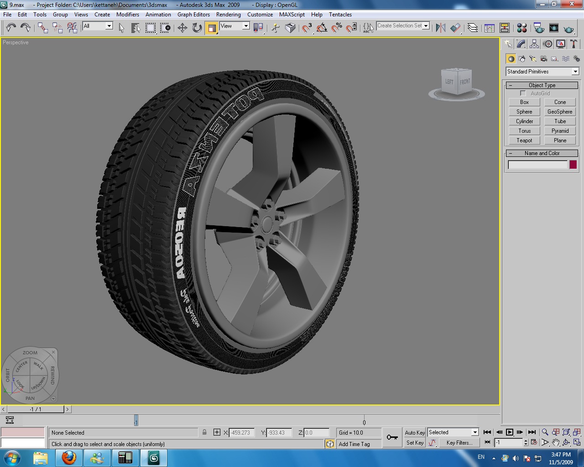584x467 pixels.
Task: Activate the Select and Rotate tool
Action: point(197,28)
